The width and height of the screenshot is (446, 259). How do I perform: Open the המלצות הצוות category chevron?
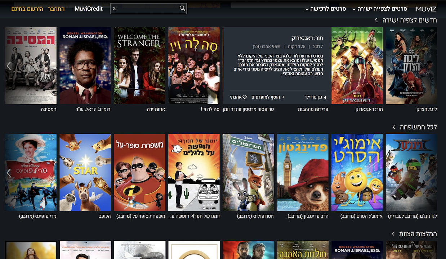click(x=394, y=234)
